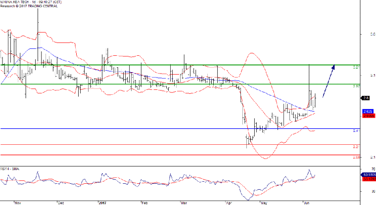Click the '3.6' price axis label
The height and width of the screenshot is (205, 376).
[x=373, y=34]
